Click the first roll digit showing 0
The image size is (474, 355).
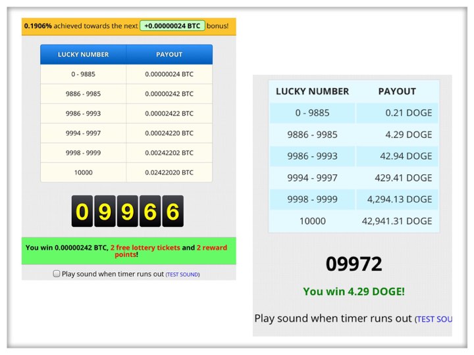pyautogui.click(x=82, y=211)
